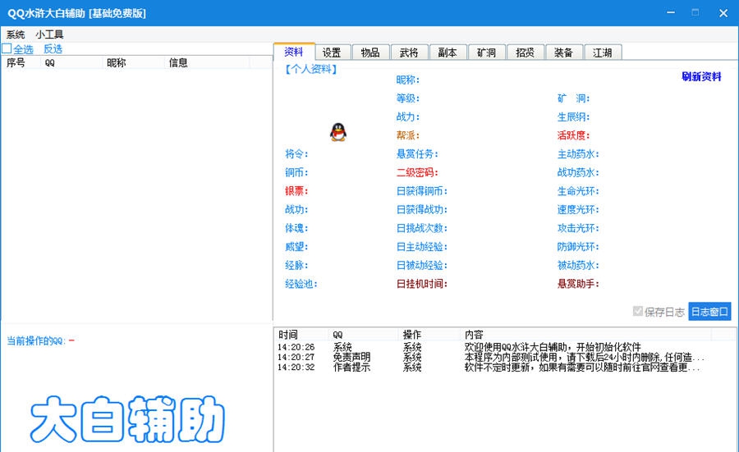Click the 银票 field label
This screenshot has width=739, height=452.
(296, 190)
